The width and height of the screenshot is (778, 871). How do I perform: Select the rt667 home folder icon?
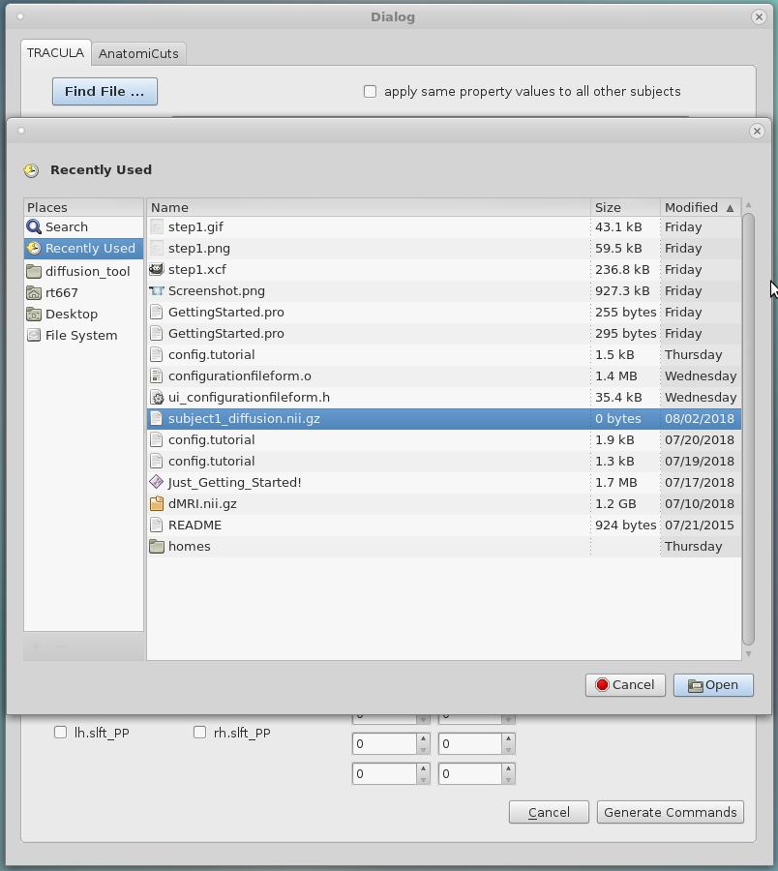34,293
